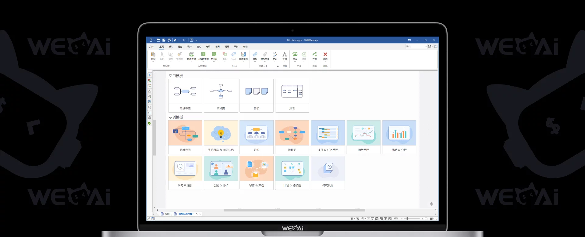This screenshot has width=585, height=237.
Task: Click the Help question mark at ribbon right
Action: click(436, 46)
